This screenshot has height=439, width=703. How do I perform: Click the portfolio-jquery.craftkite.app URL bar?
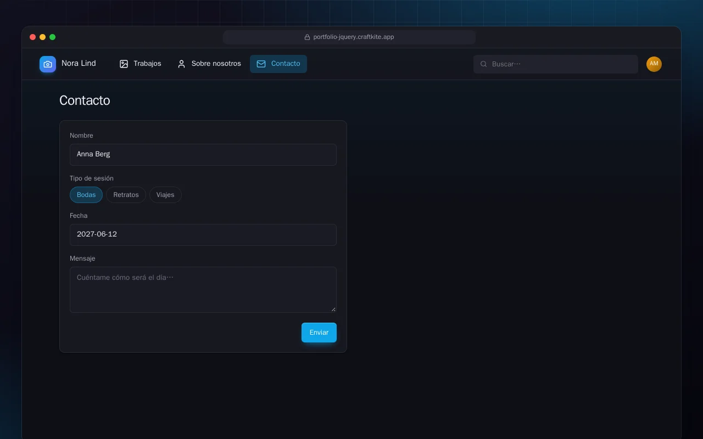pos(349,37)
